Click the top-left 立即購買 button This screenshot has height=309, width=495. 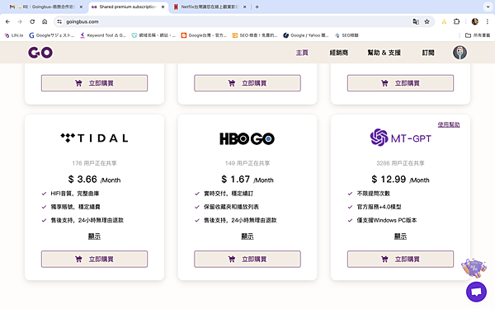pyautogui.click(x=94, y=83)
